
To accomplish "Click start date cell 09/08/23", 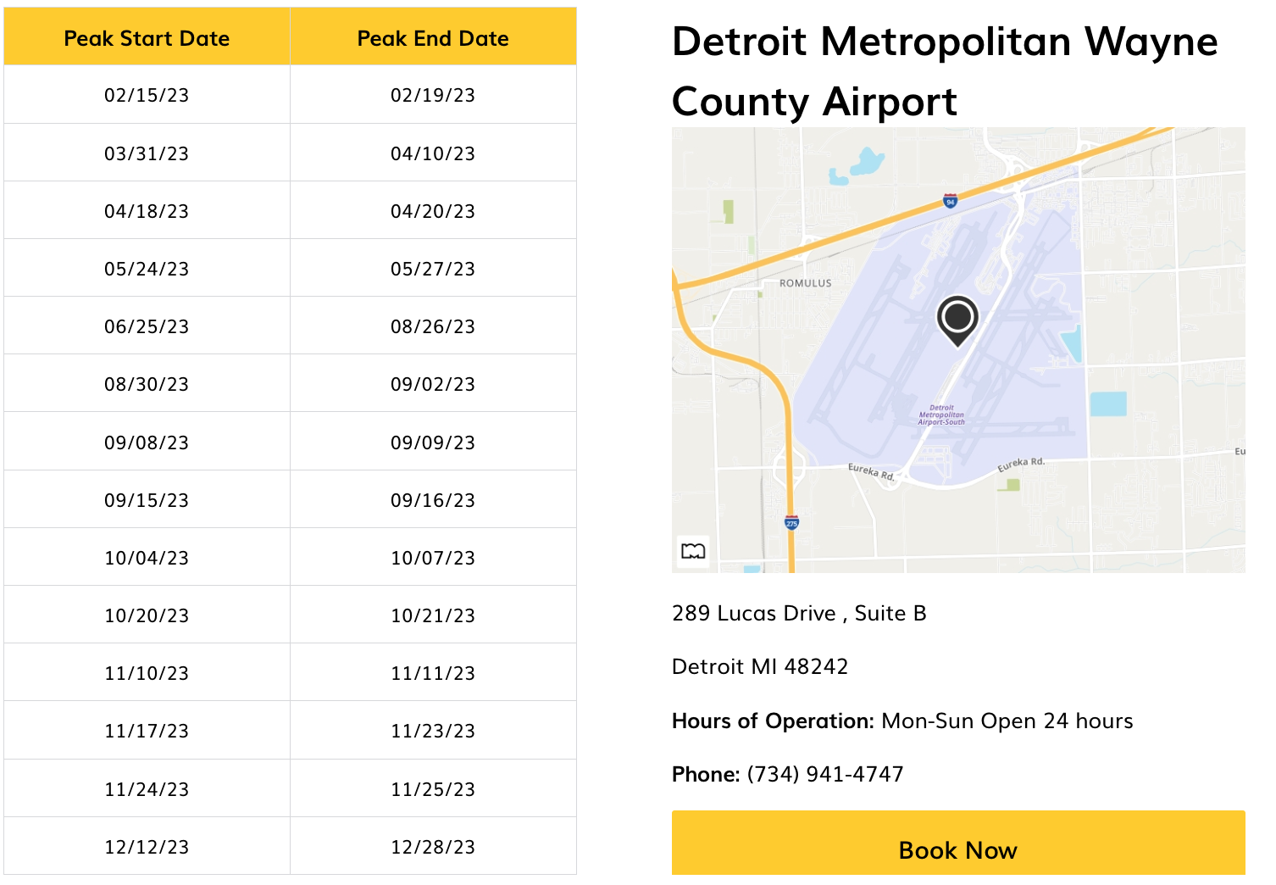I will pyautogui.click(x=147, y=442).
